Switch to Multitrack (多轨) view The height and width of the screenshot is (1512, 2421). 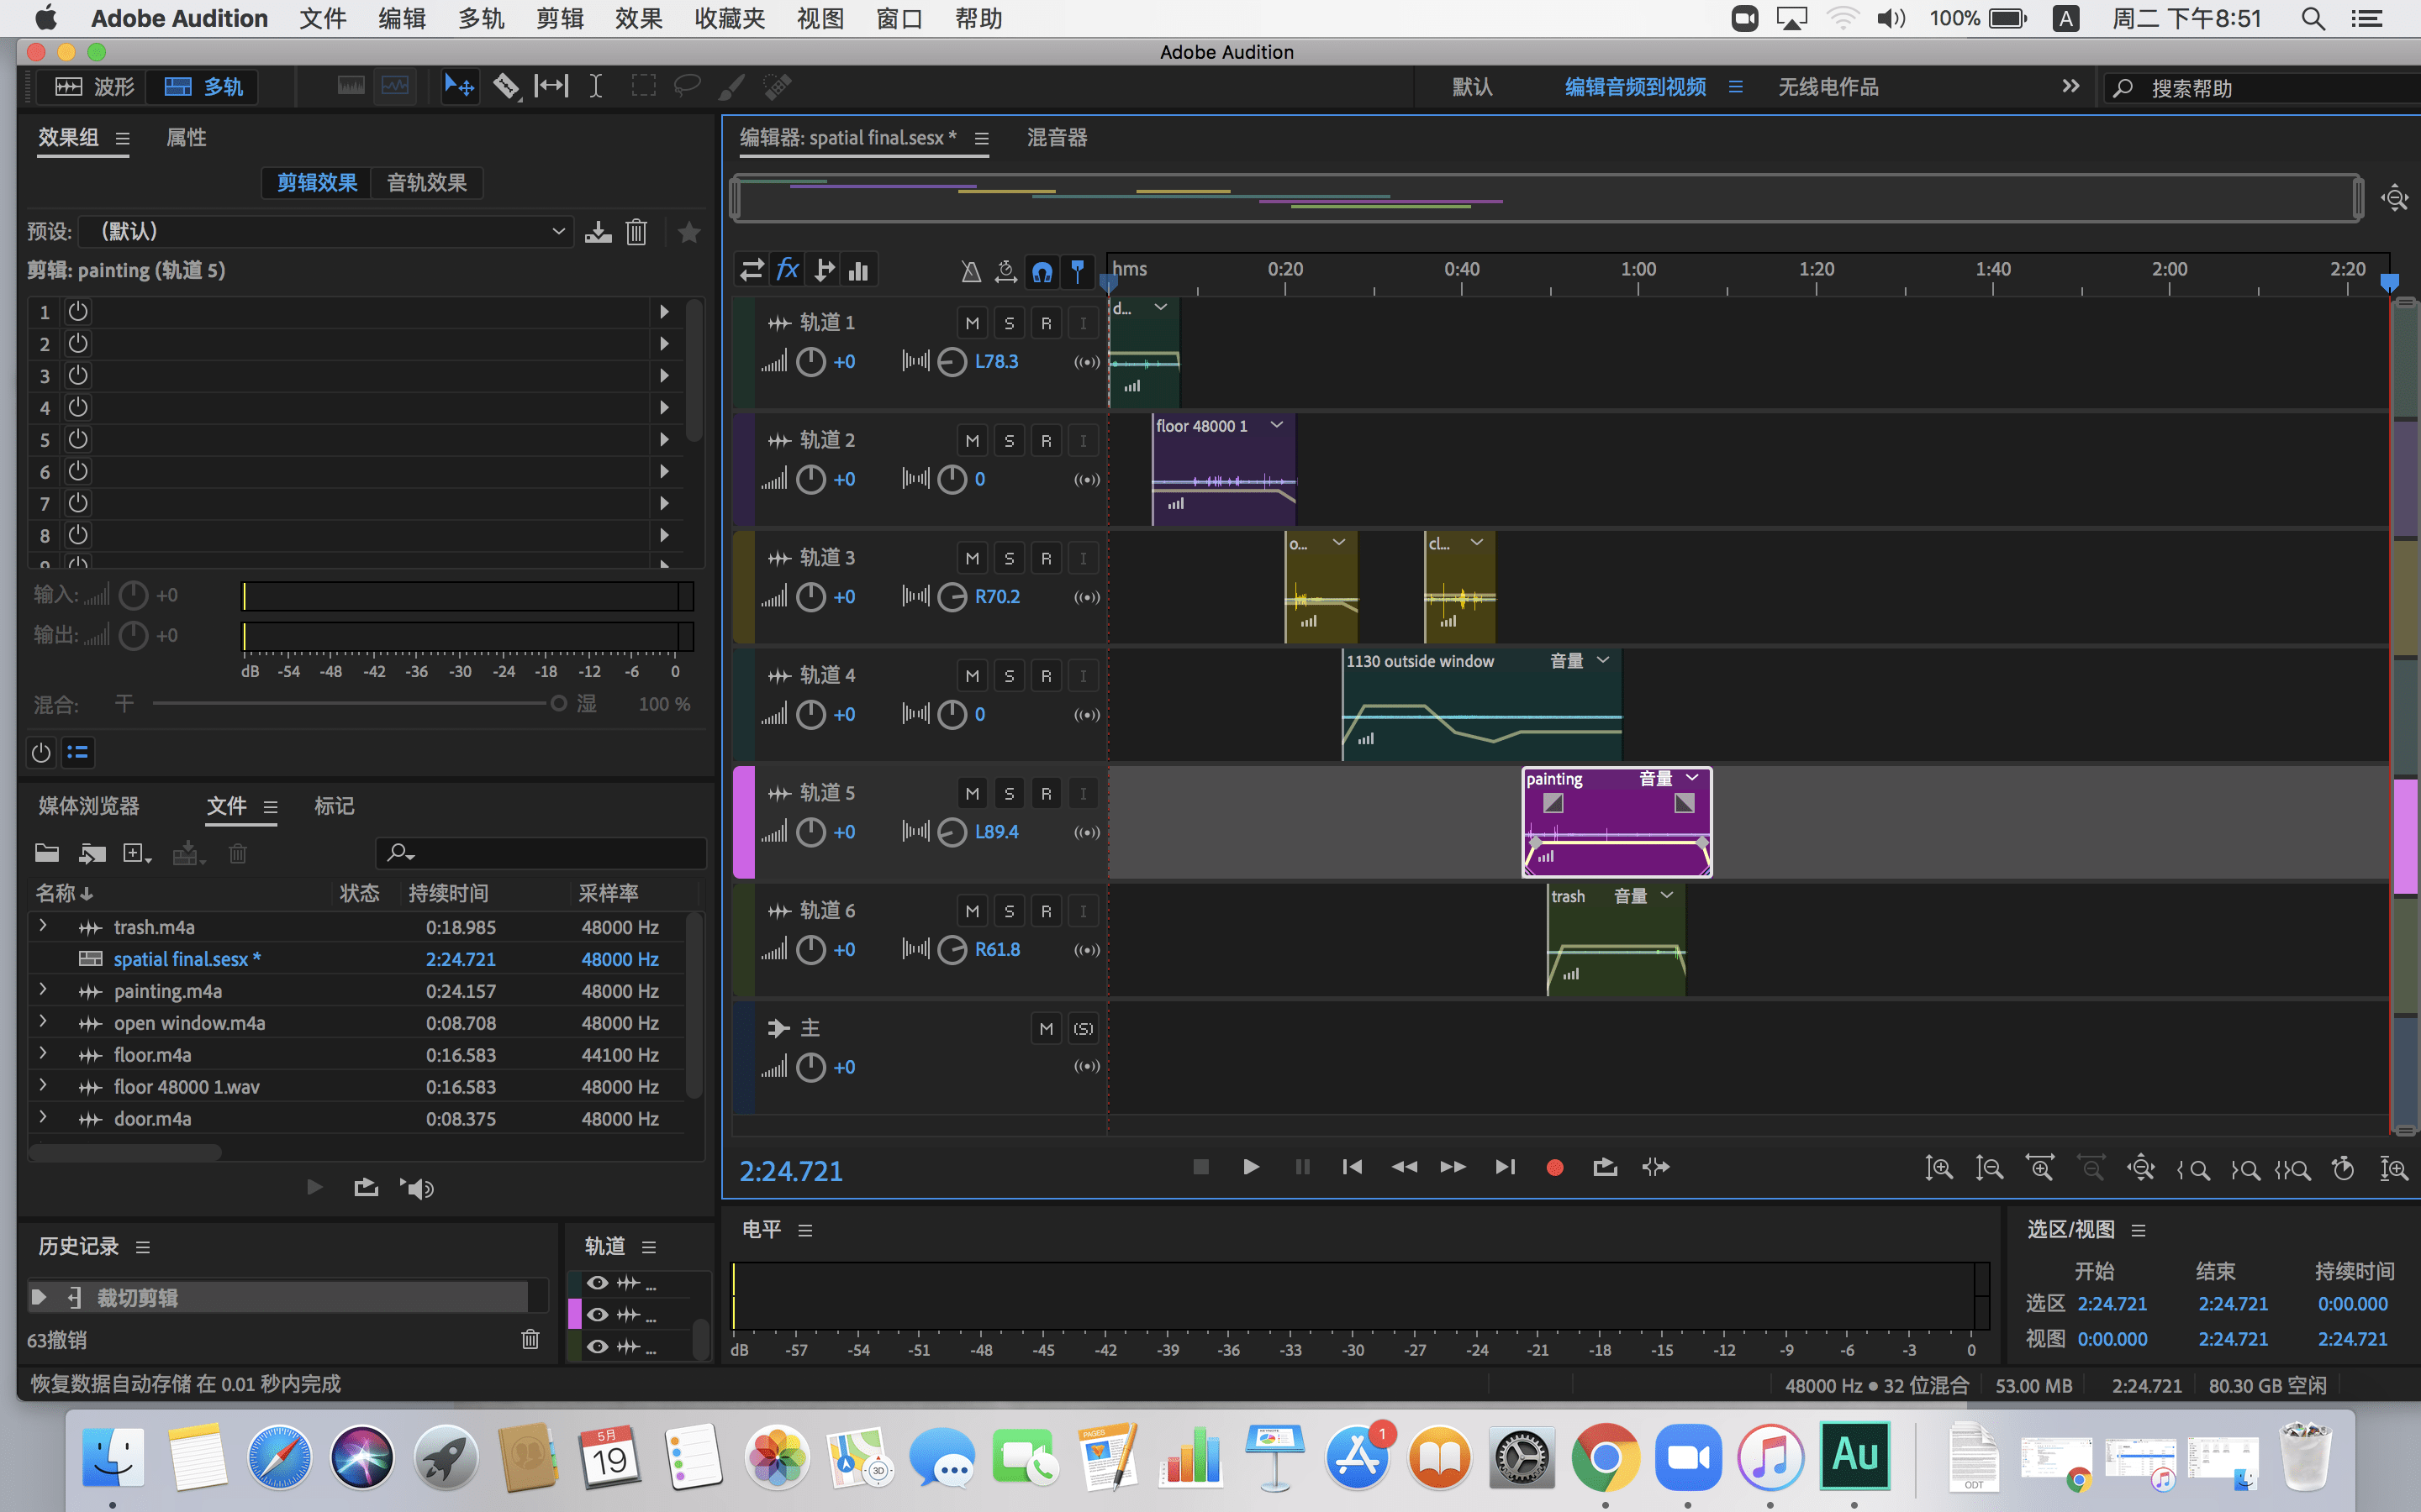[x=203, y=87]
